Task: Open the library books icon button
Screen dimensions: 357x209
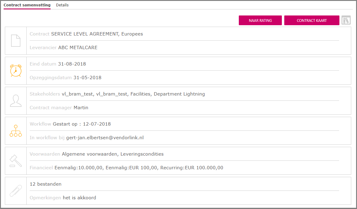Action: tap(346, 20)
